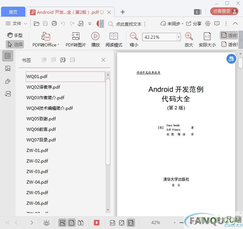
Task: Click the save icon
Action: (x=45, y=24)
